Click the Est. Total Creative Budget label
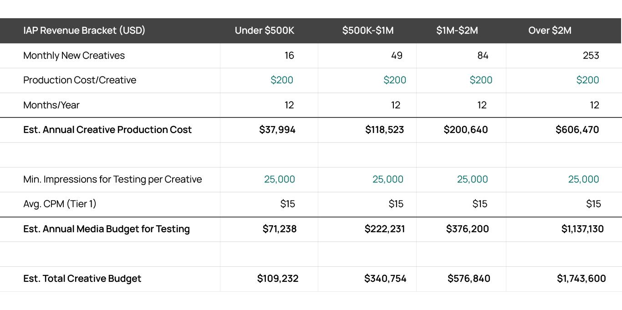Image resolution: width=622 pixels, height=310 pixels. pyautogui.click(x=82, y=279)
